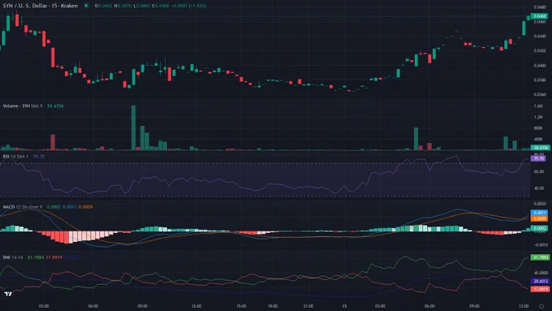
Task: Click the red DMI tag 17.8919 on axis
Action: click(541, 289)
